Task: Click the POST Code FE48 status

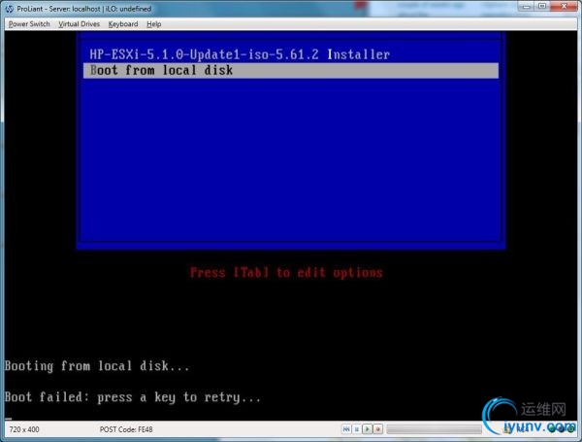Action: tap(126, 429)
